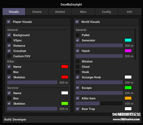This screenshot has width=143, height=125.
Task: Open the magenta Hatch color swatch
Action: 128,51
